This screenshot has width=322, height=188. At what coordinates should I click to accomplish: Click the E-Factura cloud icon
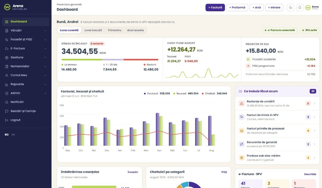pyautogui.click(x=6, y=49)
